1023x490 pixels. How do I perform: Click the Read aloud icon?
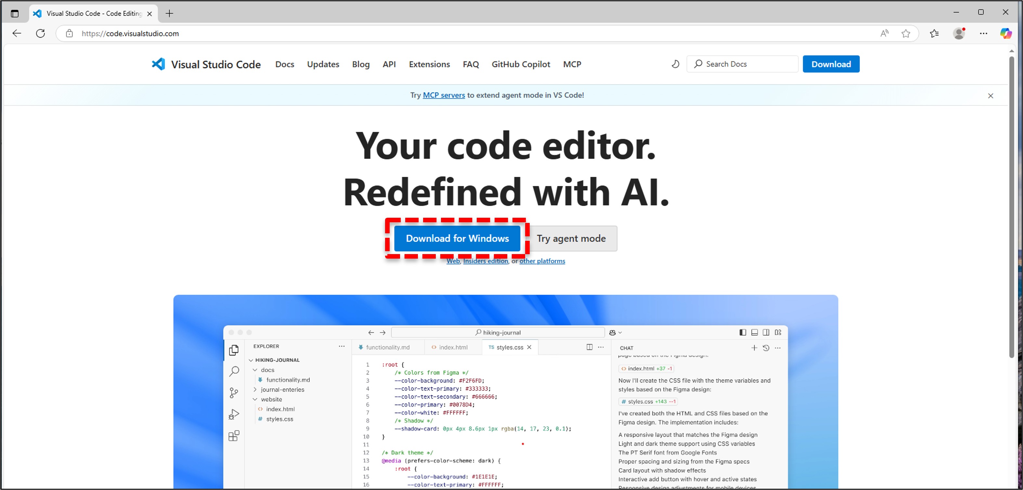tap(884, 33)
